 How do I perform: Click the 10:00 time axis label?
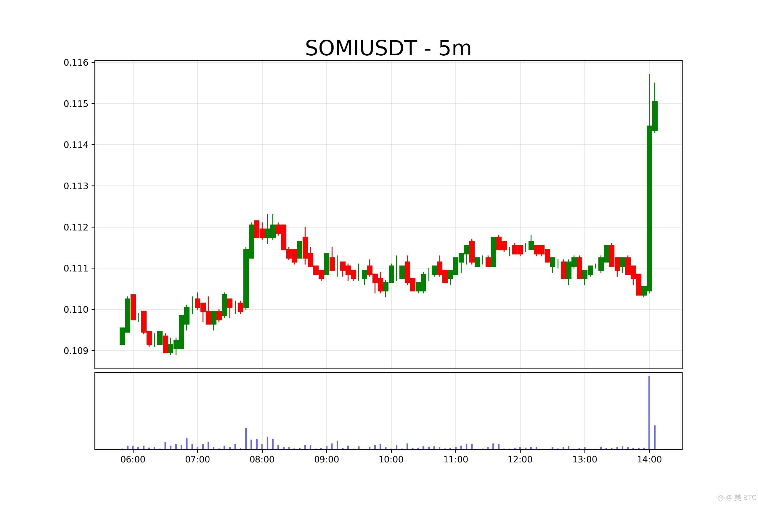(391, 459)
